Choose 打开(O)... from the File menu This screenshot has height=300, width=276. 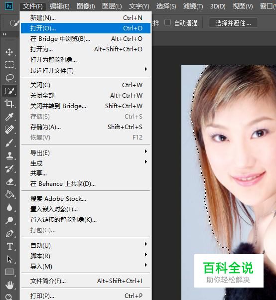pos(86,28)
